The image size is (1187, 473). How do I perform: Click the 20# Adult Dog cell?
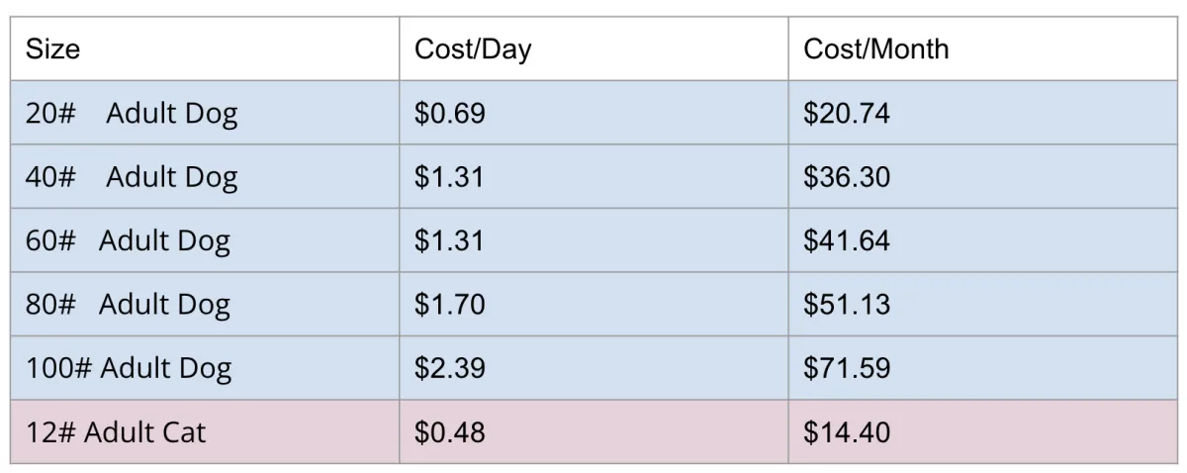coord(205,113)
